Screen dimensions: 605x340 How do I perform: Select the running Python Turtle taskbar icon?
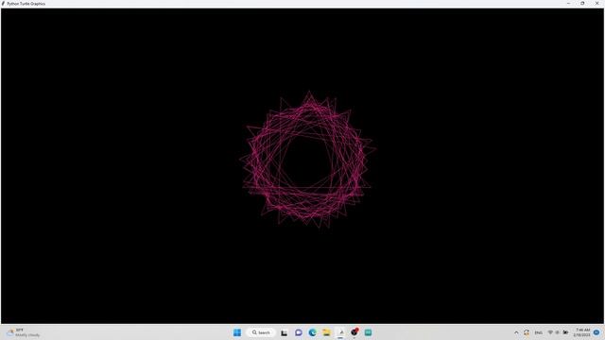point(340,332)
